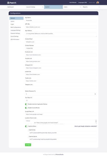Expand the System menu dropdown
Image resolution: width=107 pixels, height=157 pixels.
pos(61,7)
